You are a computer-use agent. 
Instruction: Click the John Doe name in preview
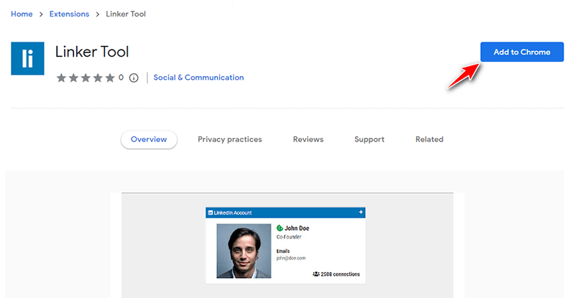(x=297, y=228)
